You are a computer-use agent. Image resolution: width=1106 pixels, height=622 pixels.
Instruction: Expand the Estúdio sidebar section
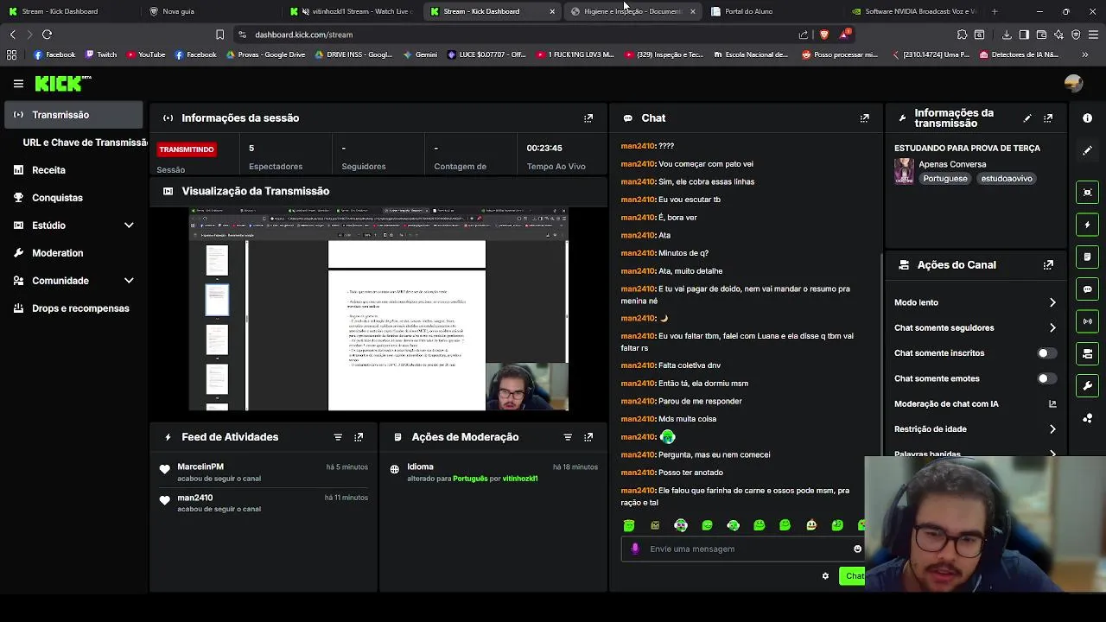tap(129, 225)
